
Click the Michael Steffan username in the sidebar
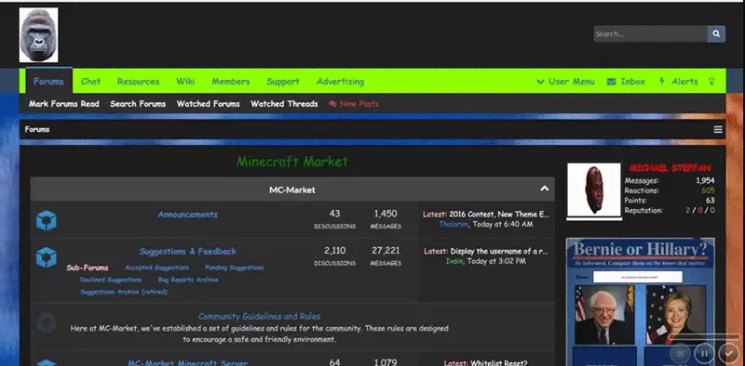tap(670, 168)
